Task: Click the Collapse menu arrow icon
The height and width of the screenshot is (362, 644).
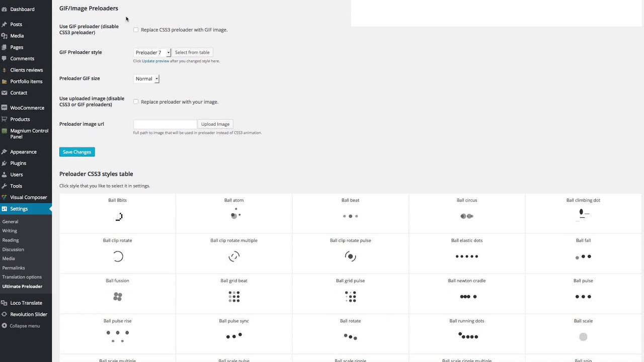Action: pyautogui.click(x=4, y=326)
